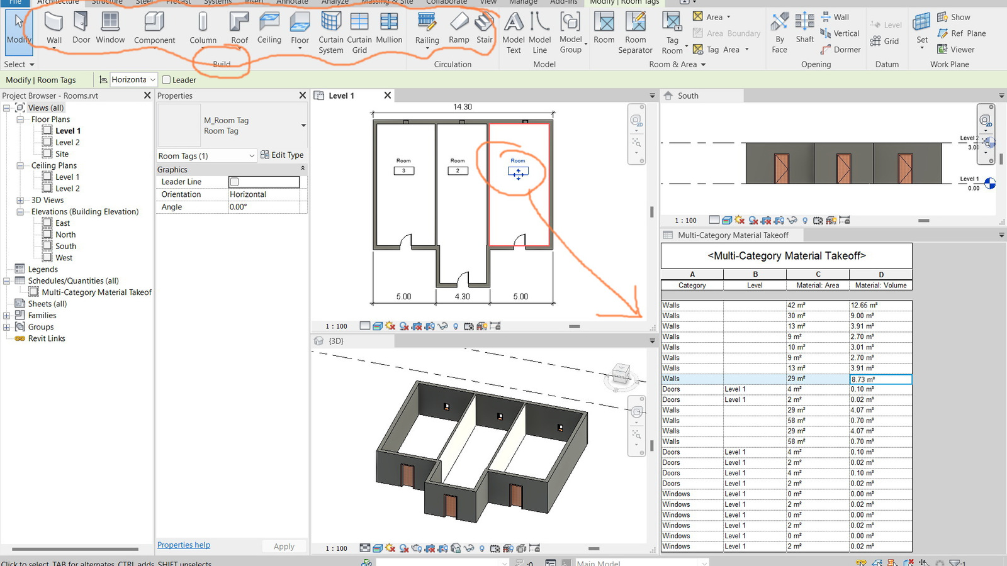Enable the Leader checkbox in options bar
1007x566 pixels.
(166, 80)
